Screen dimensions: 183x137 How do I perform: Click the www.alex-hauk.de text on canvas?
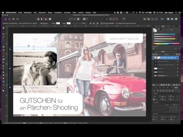click(124, 38)
